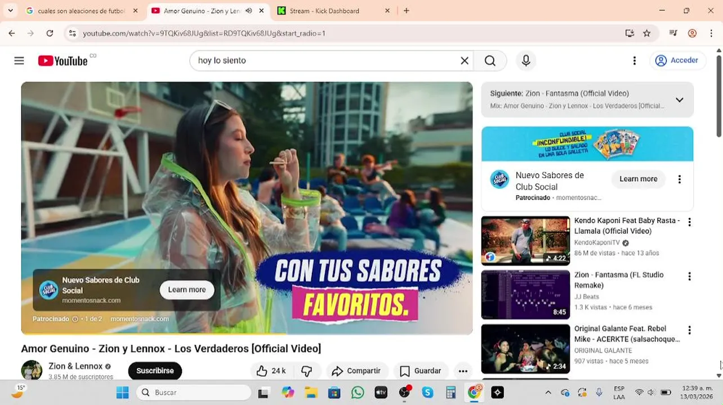The height and width of the screenshot is (405, 723).
Task: Open KendoKaponiTV channel name
Action: 597,242
